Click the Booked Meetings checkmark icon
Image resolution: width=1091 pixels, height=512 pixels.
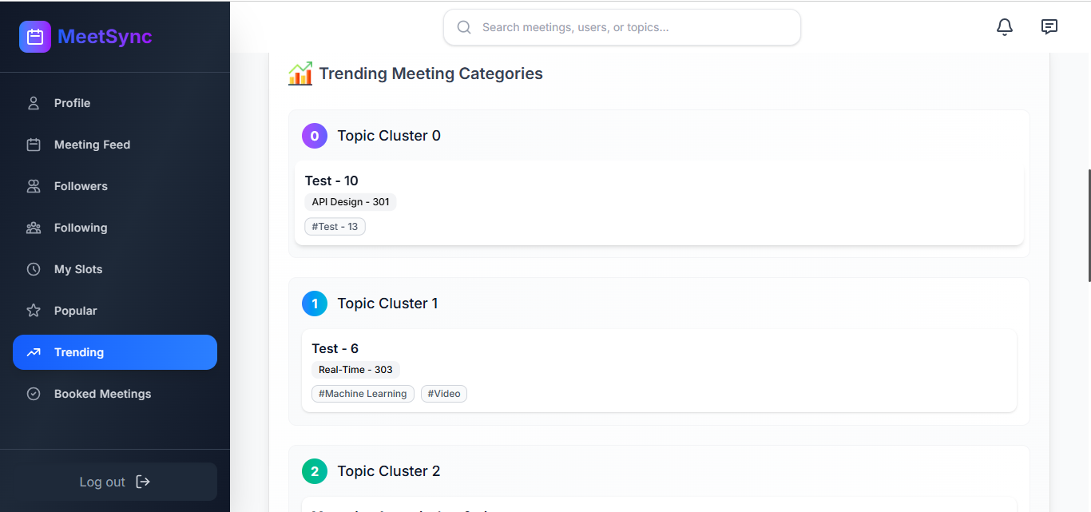[34, 394]
